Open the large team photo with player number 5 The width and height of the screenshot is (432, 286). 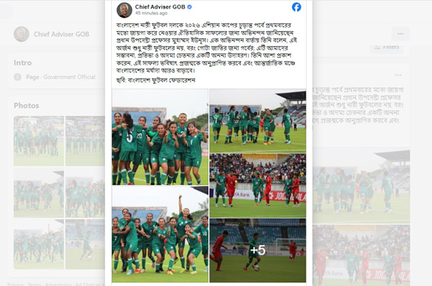160,137
